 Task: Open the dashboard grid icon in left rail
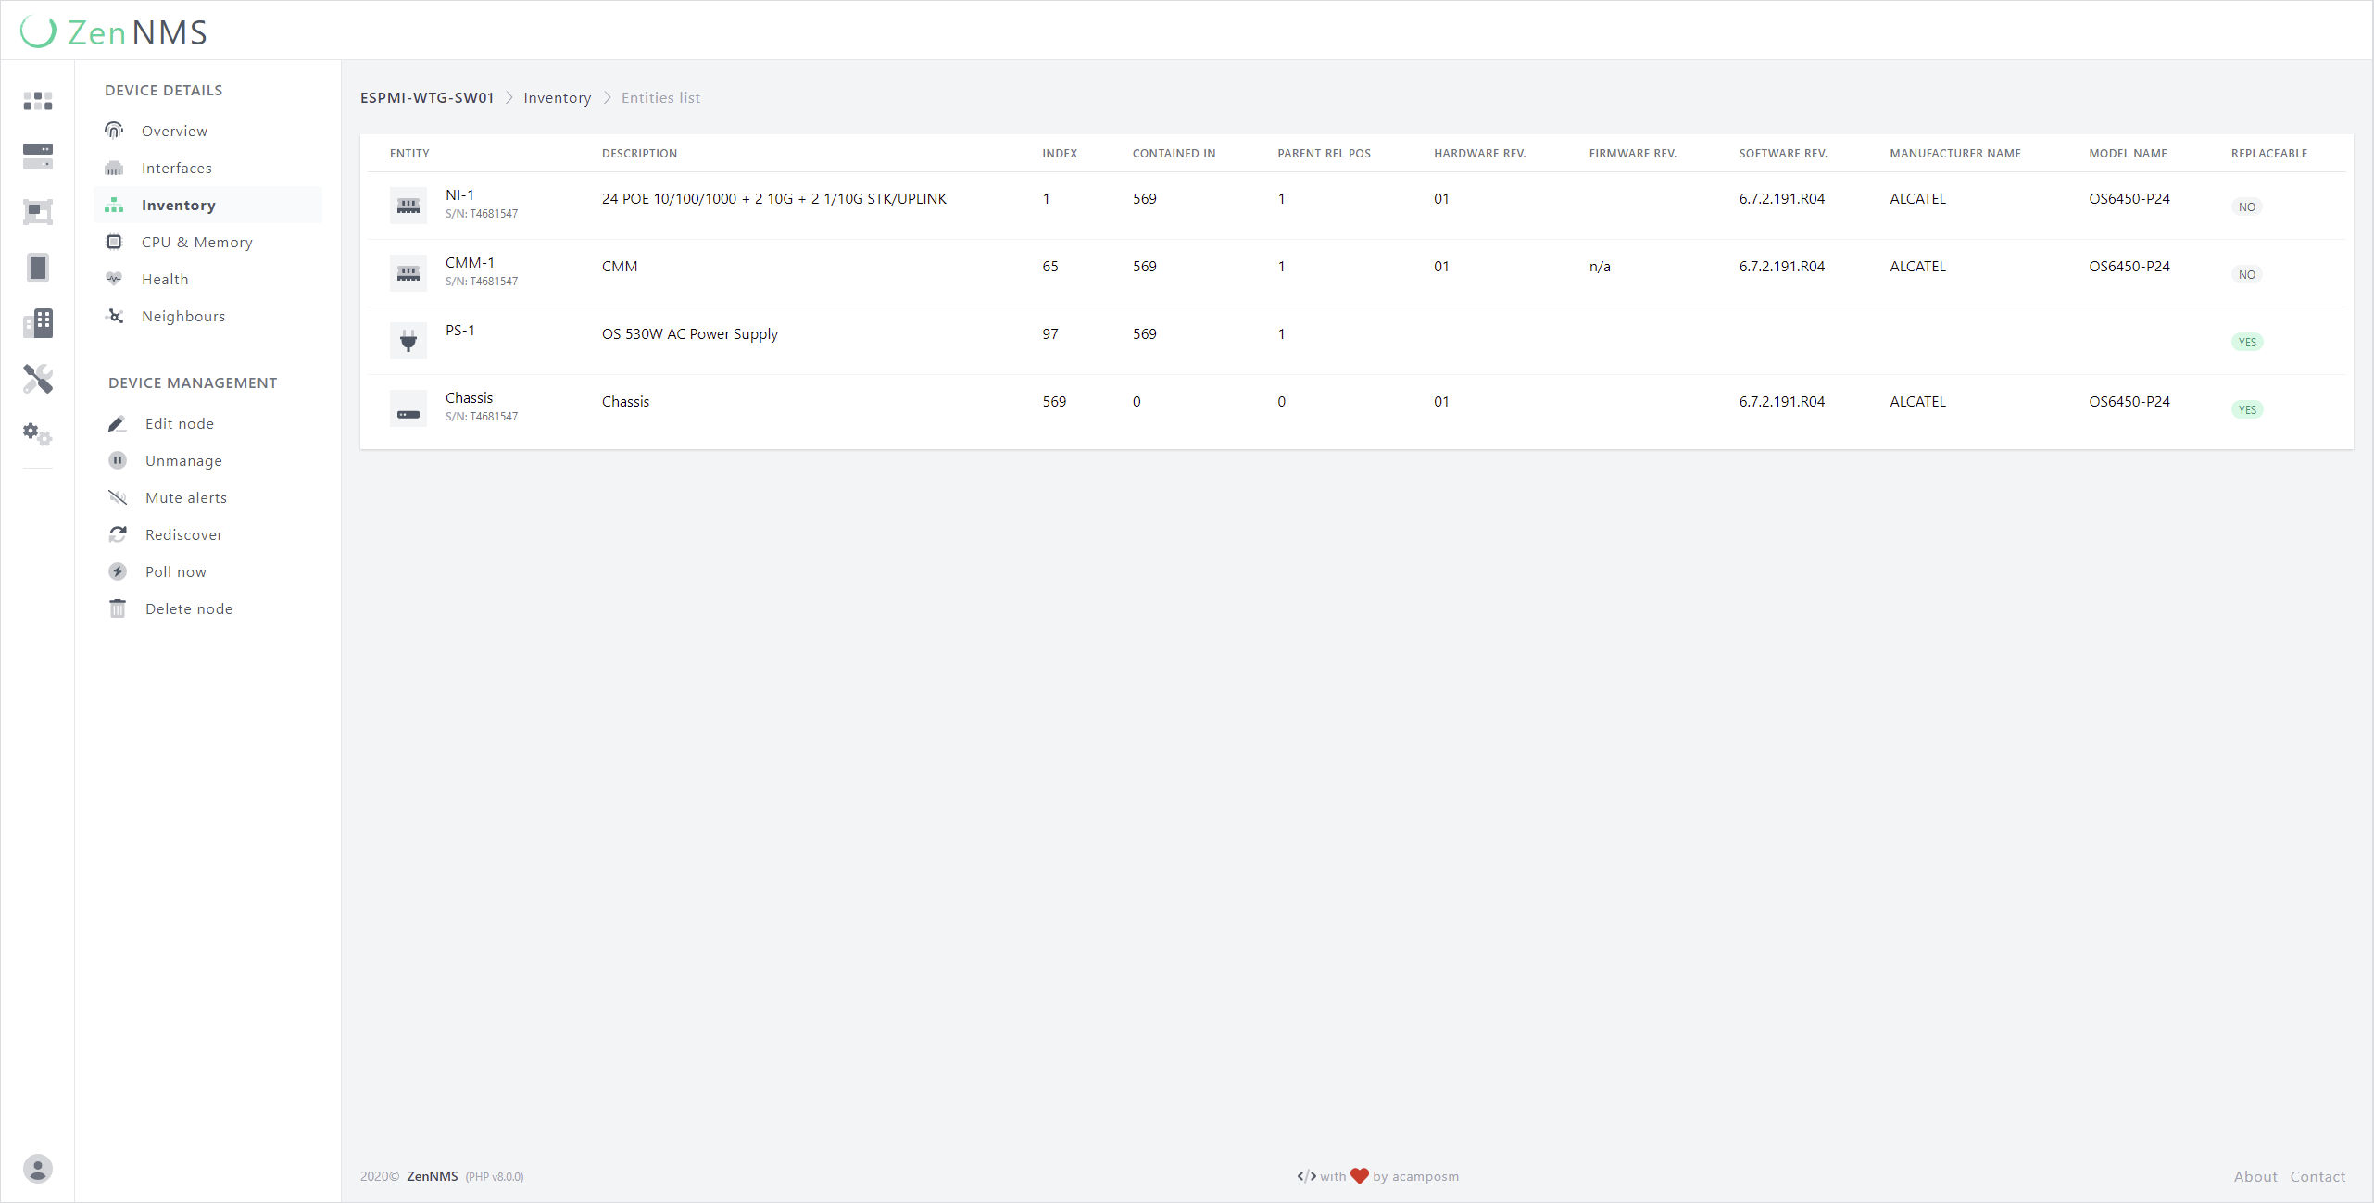coord(38,101)
